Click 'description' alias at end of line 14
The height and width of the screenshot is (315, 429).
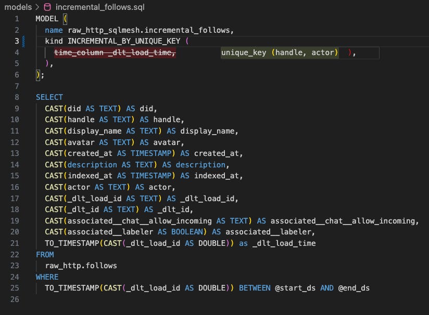[x=200, y=165]
